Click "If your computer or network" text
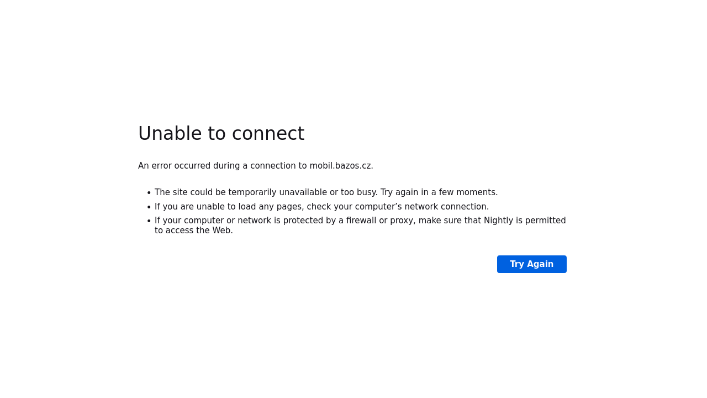 tap(213, 221)
